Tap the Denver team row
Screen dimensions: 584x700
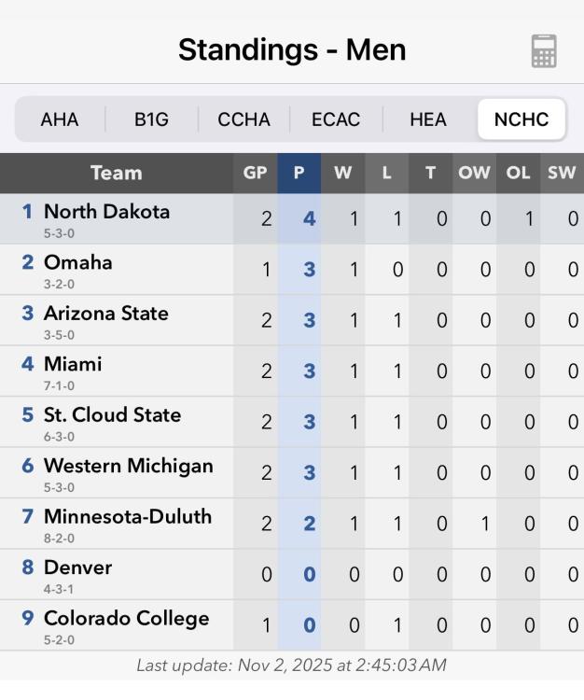(x=78, y=574)
